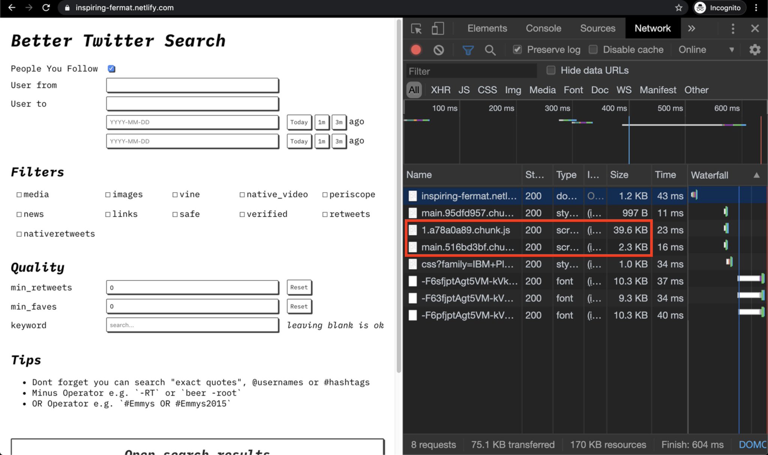
Task: Expand the hidden DevTools panels chevron
Action: (x=692, y=28)
